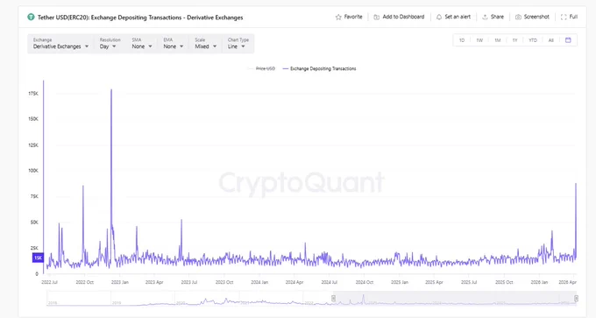
Task: Click the 2026 Apr x-axis label
Action: pos(567,282)
